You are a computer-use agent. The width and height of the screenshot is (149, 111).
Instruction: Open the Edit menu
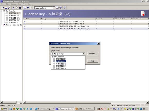[x=8, y=4]
